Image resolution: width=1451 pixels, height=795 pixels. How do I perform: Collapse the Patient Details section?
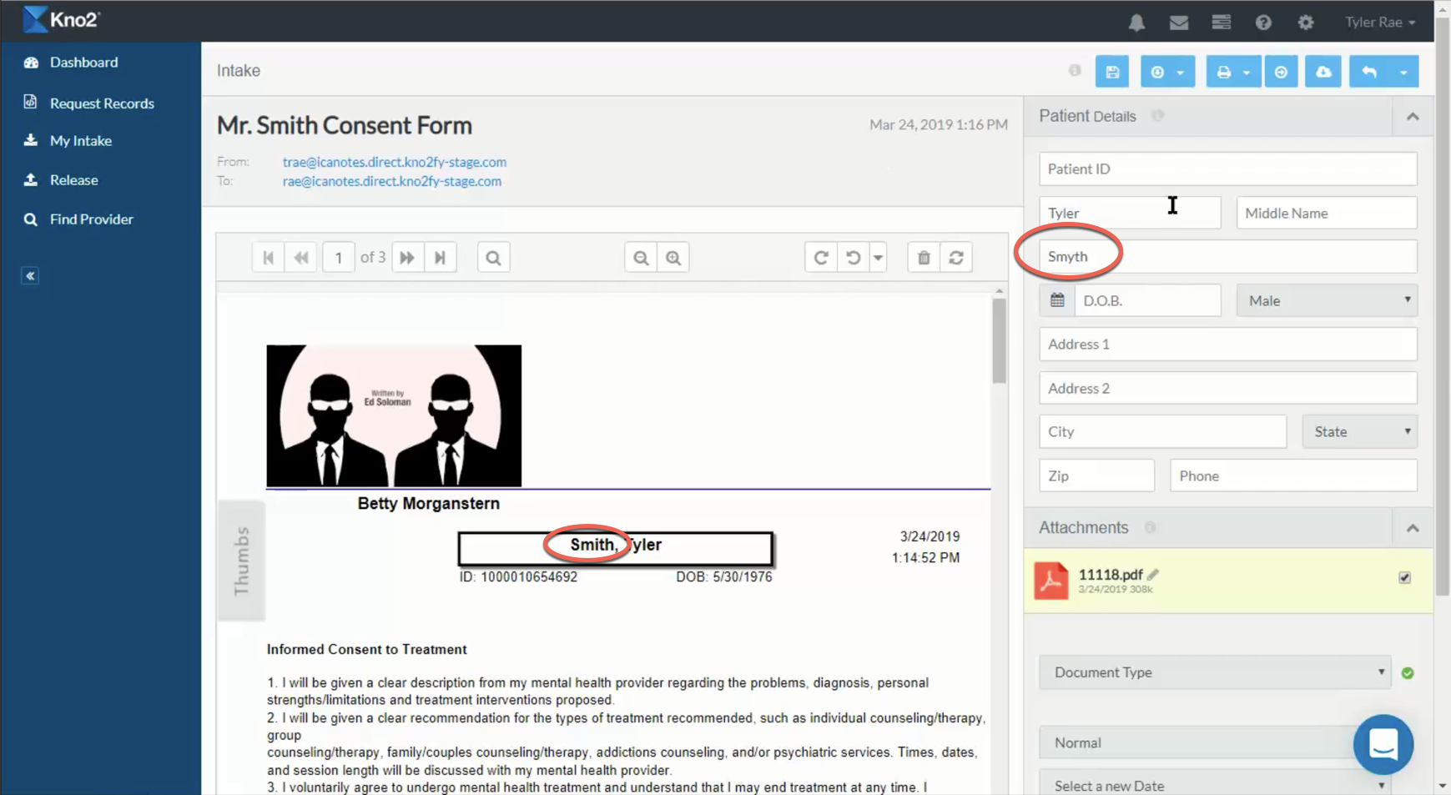[x=1412, y=117]
